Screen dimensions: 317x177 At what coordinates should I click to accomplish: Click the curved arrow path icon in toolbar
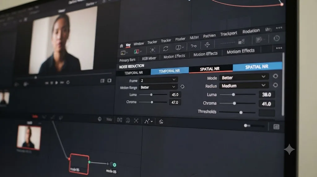coord(193,46)
